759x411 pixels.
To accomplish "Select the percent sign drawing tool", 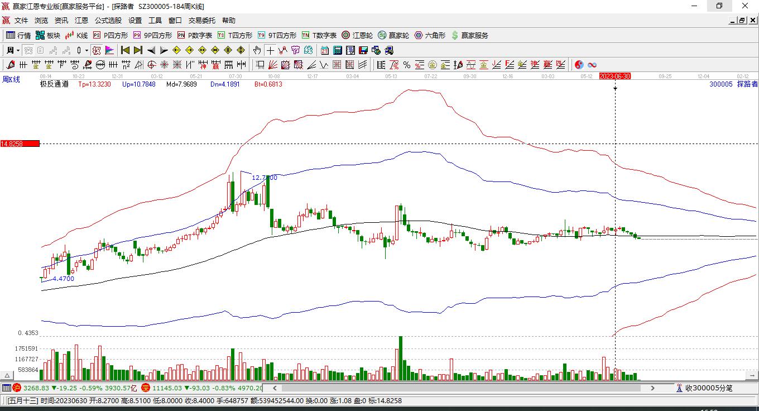I will tap(407, 65).
